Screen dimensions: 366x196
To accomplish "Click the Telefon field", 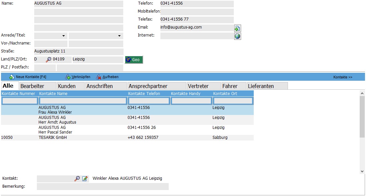I will point(197,4).
